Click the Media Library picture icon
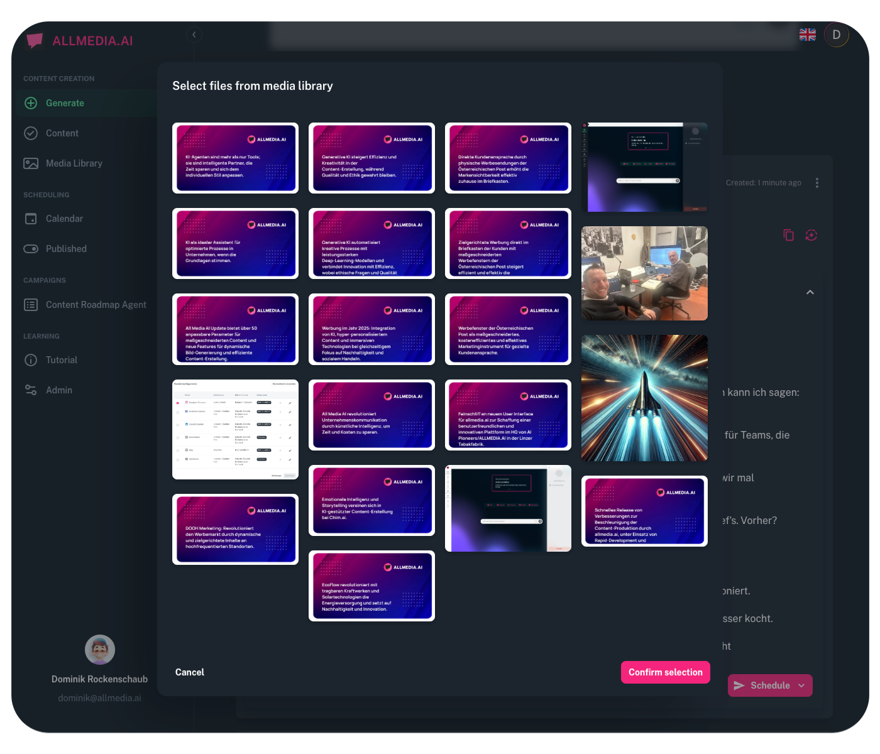The width and height of the screenshot is (880, 754). click(31, 163)
